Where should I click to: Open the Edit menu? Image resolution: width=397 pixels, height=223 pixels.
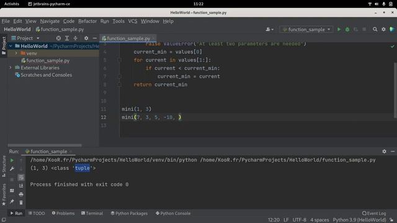click(17, 21)
